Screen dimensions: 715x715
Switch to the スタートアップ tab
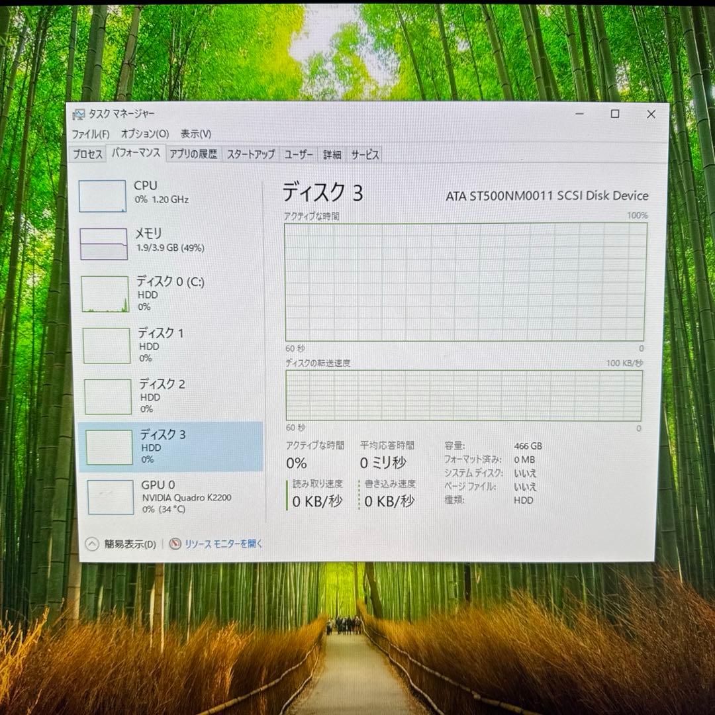[250, 154]
